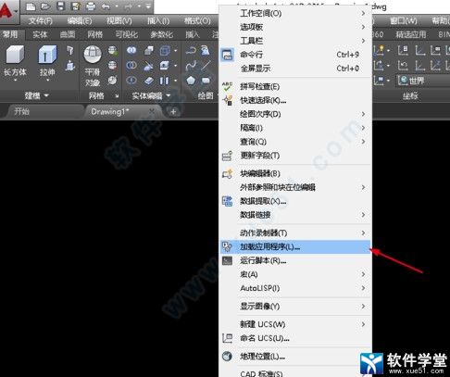Image resolution: width=450 pixels, height=377 pixels.
Task: Click the print icon in quick access toolbar
Action: pyautogui.click(x=91, y=6)
